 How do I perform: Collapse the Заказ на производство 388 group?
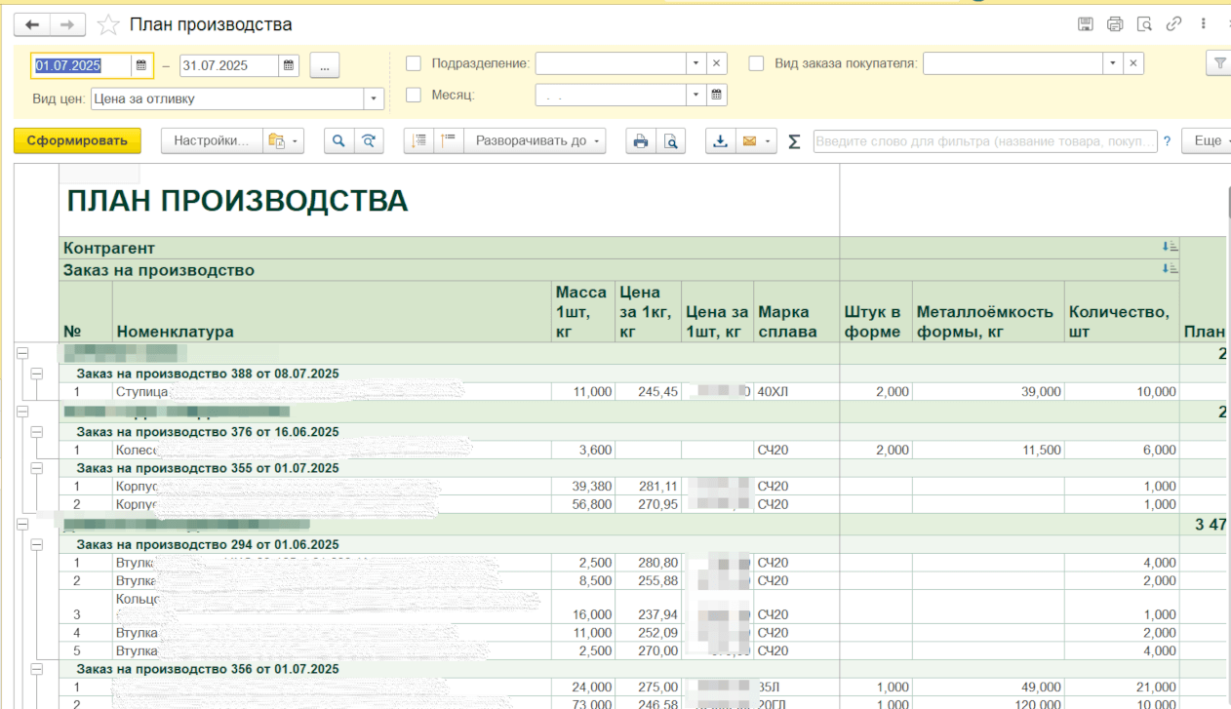(37, 374)
